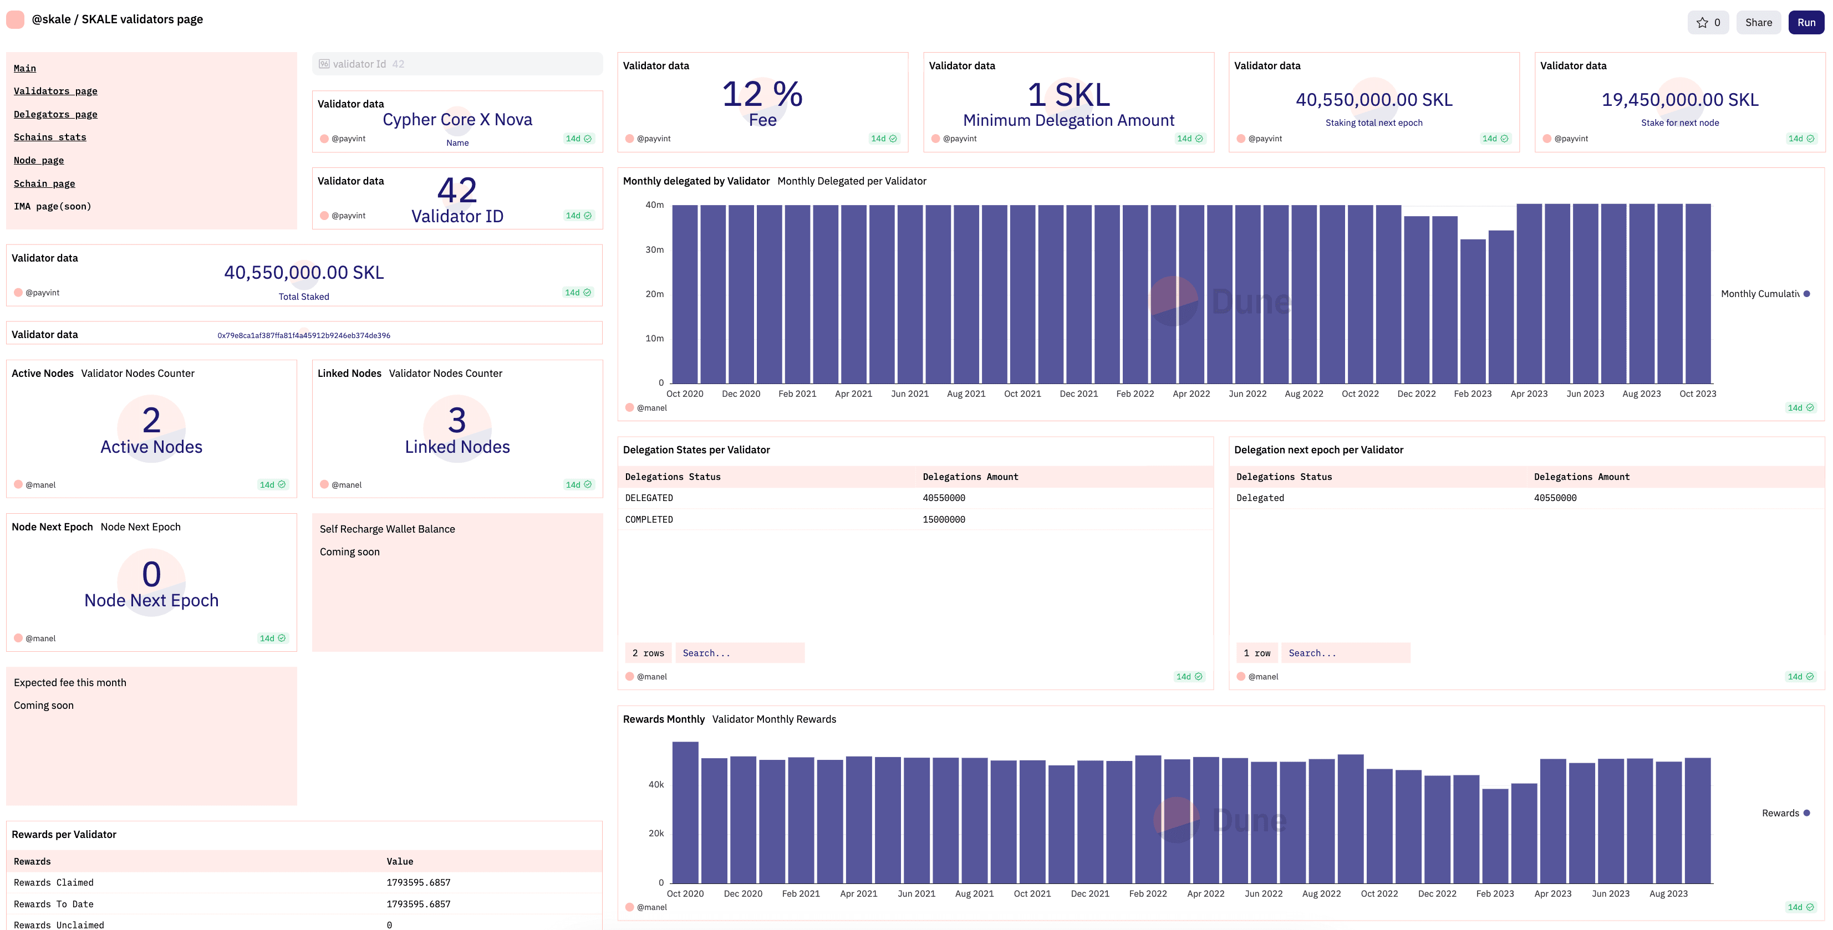Click @manel avatar under Rewards Monthly chart
This screenshot has height=930, width=1833.
[x=630, y=907]
